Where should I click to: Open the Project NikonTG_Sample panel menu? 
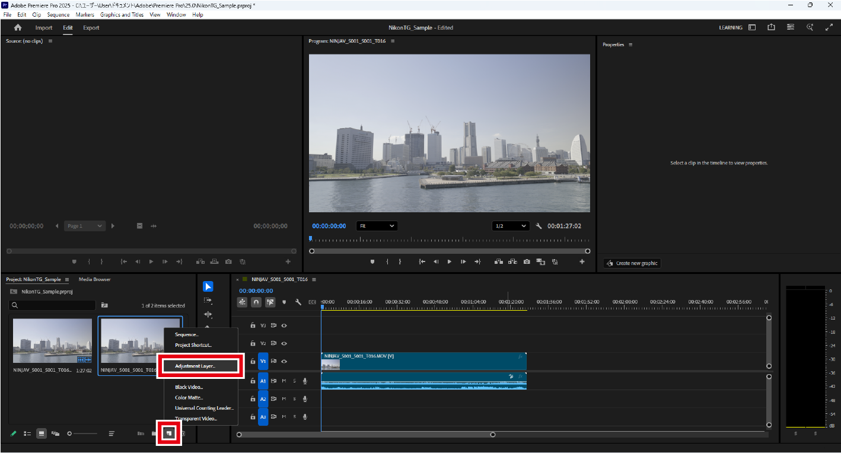point(67,279)
